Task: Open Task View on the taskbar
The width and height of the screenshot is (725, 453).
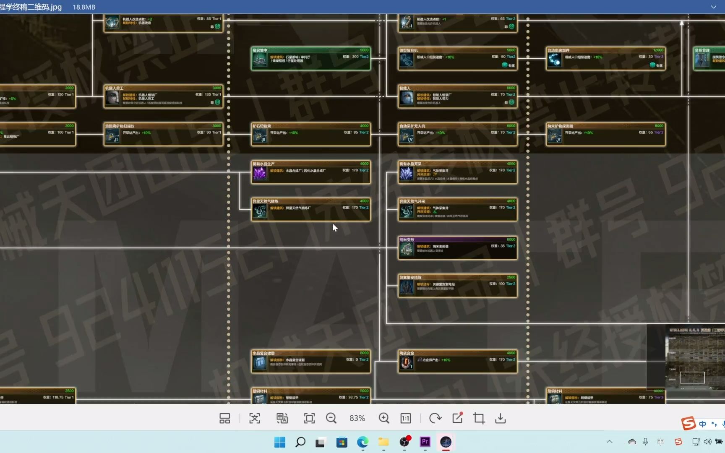Action: point(321,442)
